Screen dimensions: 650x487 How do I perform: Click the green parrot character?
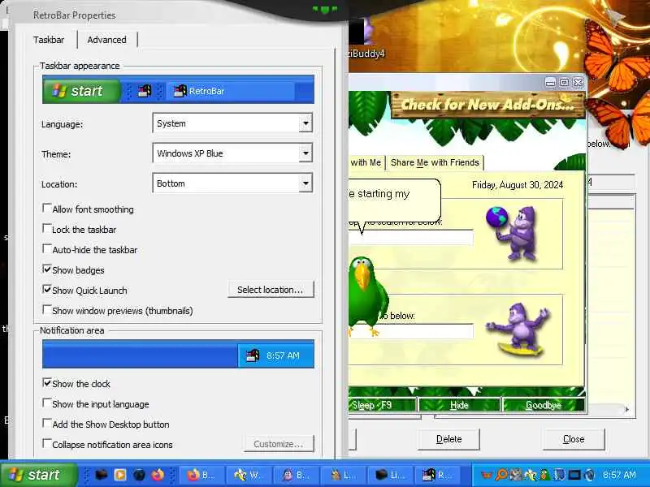tap(366, 296)
